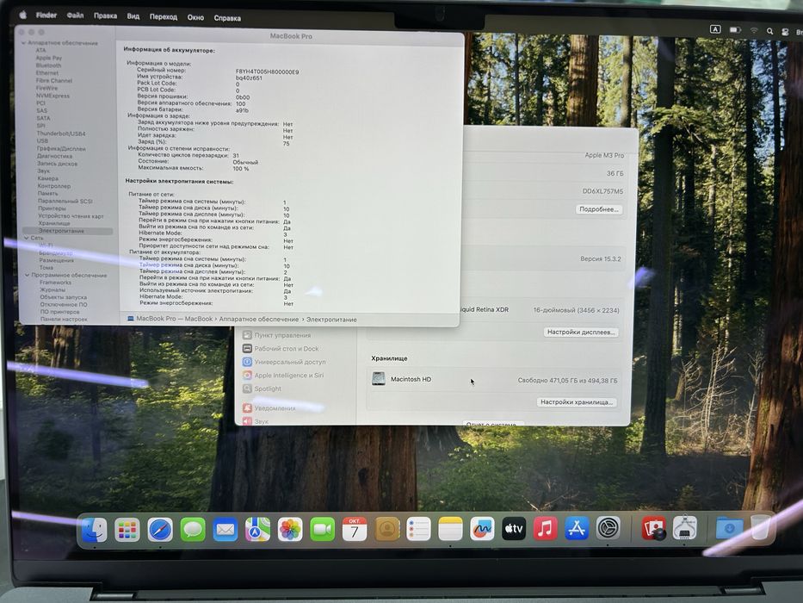Open the Справка menu
Viewport: 803px width, 603px height.
[227, 18]
